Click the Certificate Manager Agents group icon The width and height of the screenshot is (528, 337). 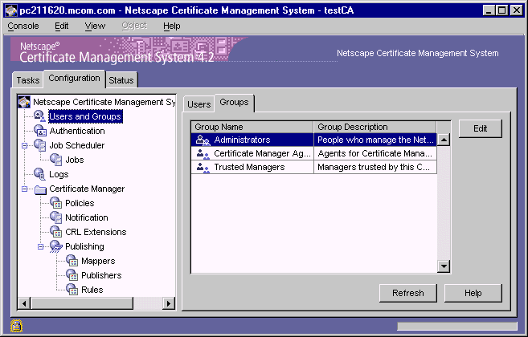203,154
